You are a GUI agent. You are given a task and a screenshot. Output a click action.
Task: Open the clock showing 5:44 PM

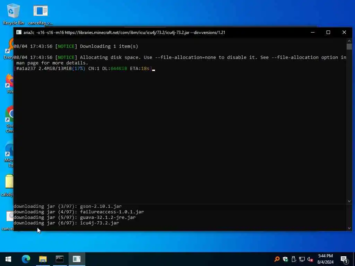point(325,259)
